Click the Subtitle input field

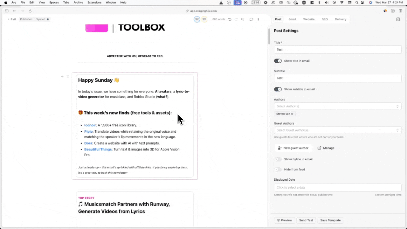pos(337,78)
